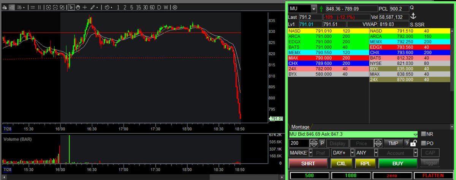Select the arrow pointer tool

click(x=71, y=7)
